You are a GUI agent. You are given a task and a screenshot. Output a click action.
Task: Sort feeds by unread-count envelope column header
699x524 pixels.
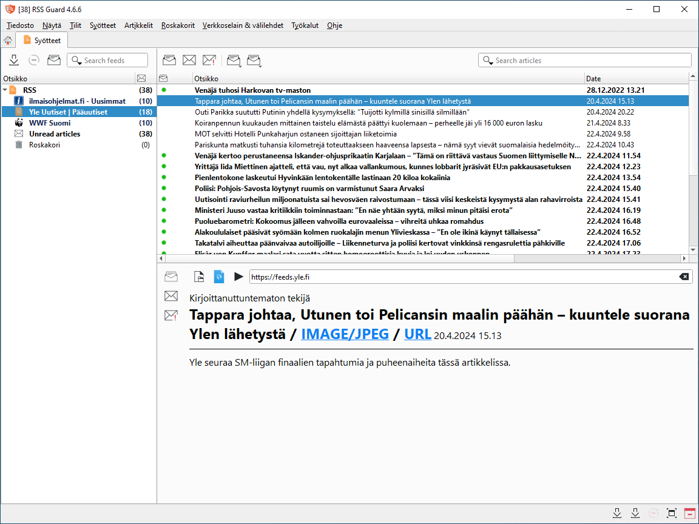point(141,78)
